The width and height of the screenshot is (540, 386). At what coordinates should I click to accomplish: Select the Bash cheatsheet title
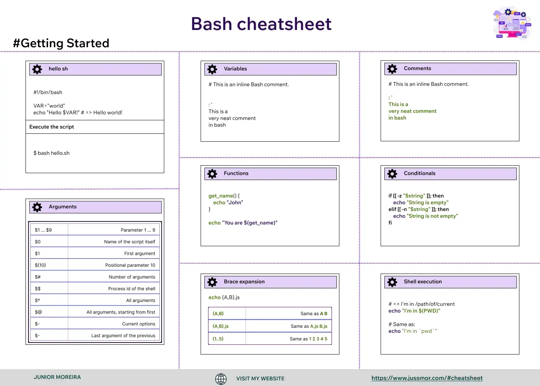(x=261, y=24)
